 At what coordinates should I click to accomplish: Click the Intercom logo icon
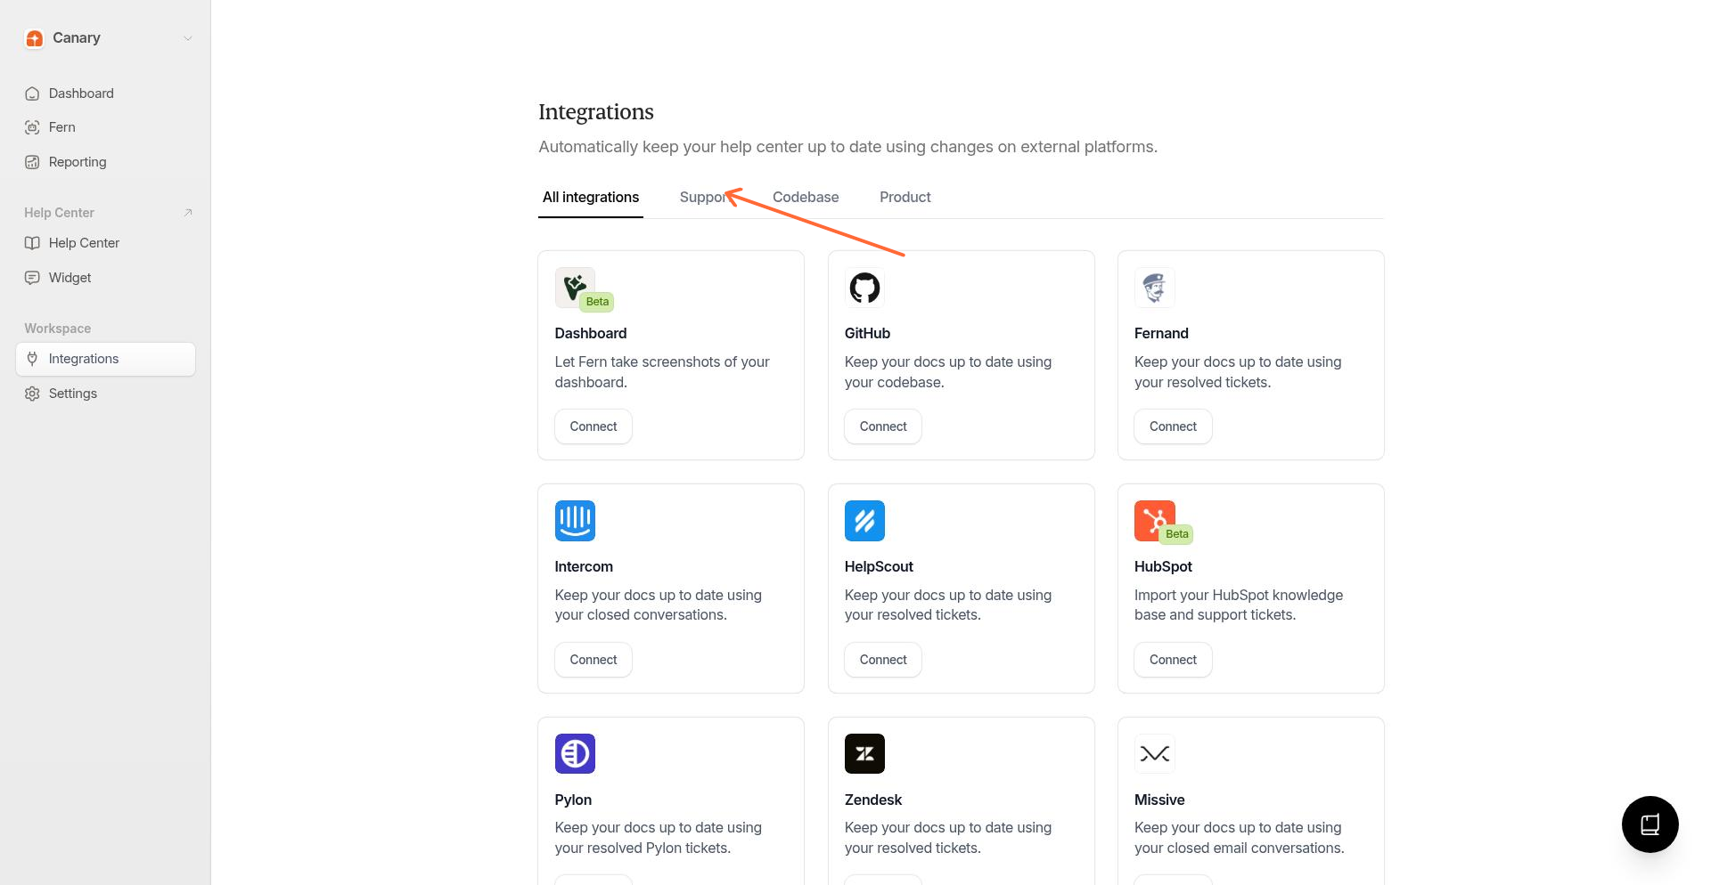575,521
